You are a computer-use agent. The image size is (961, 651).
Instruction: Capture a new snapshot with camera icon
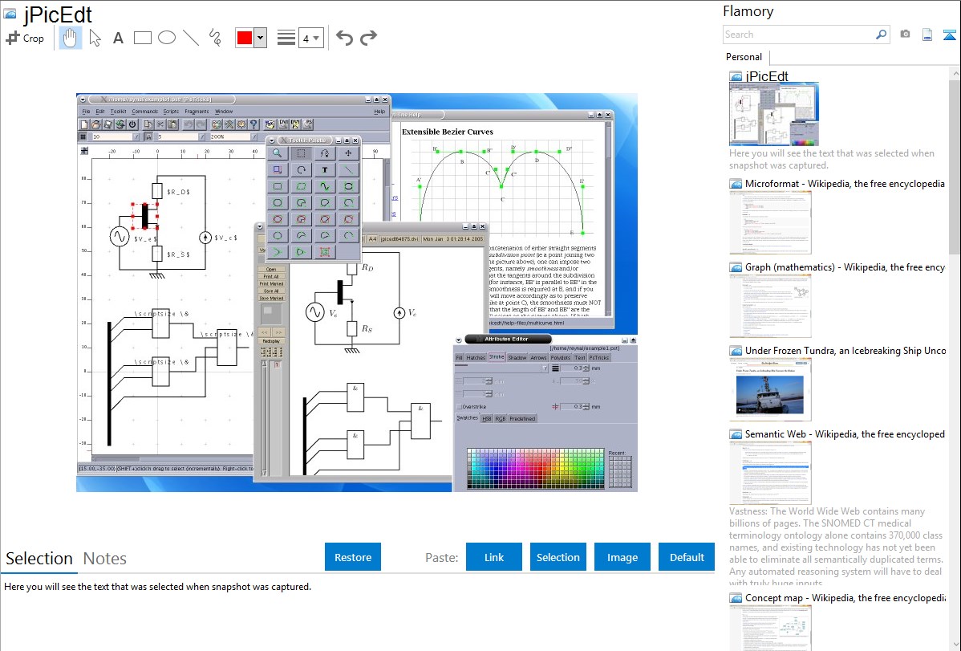[x=905, y=35]
